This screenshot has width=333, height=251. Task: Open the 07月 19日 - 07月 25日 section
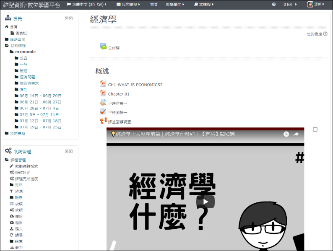coord(40,127)
